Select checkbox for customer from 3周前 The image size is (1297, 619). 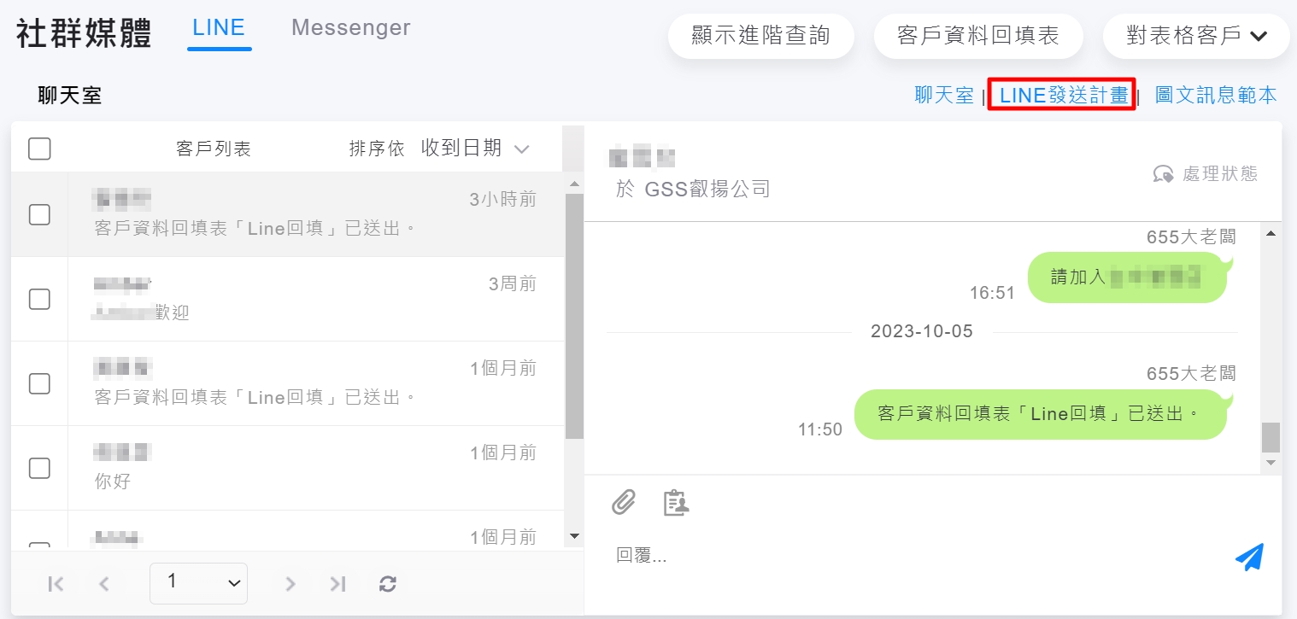[39, 299]
